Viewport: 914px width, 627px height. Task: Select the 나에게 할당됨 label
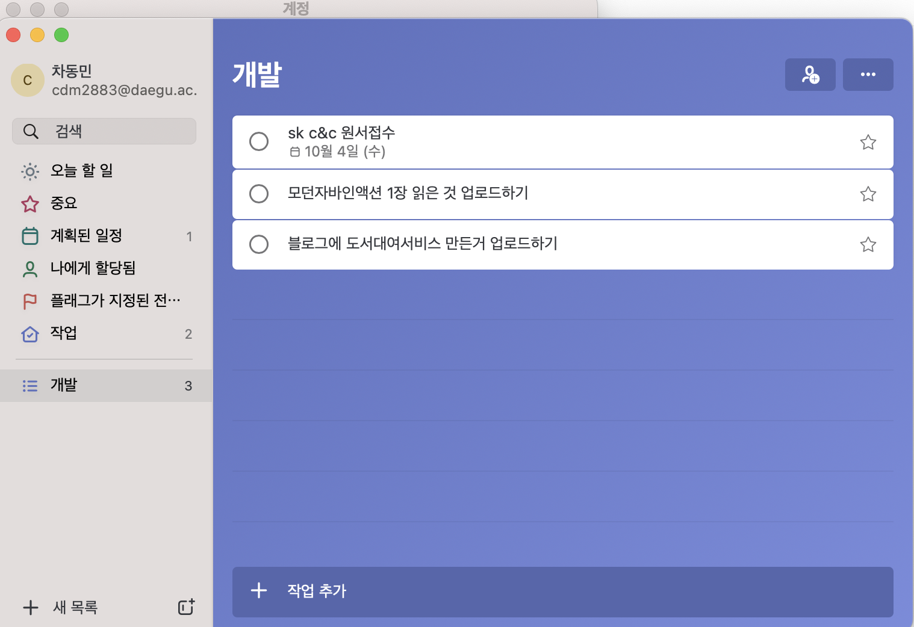[93, 268]
